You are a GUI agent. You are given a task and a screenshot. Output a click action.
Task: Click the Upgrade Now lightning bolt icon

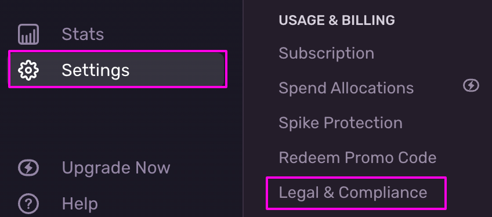click(28, 168)
